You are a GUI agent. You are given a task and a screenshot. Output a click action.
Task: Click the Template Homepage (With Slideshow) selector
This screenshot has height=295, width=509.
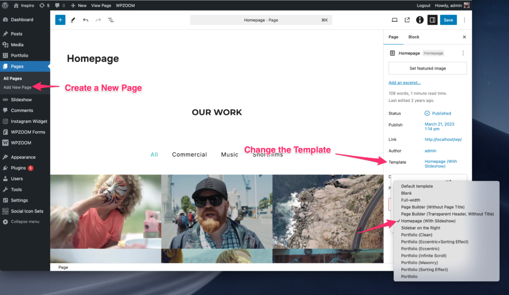[x=440, y=164]
